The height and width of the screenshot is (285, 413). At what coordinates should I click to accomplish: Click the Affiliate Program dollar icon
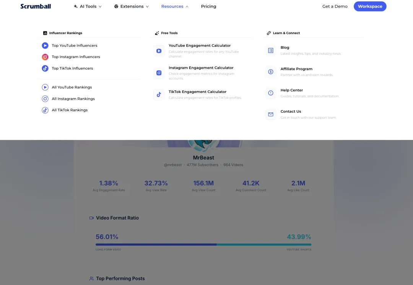click(x=271, y=72)
